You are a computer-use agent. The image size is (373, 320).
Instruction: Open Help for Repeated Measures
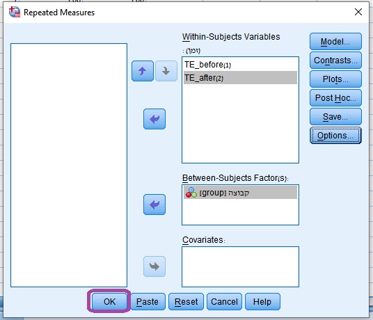(x=262, y=301)
